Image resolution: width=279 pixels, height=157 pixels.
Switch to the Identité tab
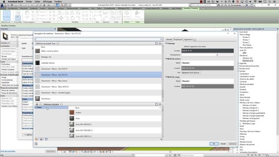point(169,40)
